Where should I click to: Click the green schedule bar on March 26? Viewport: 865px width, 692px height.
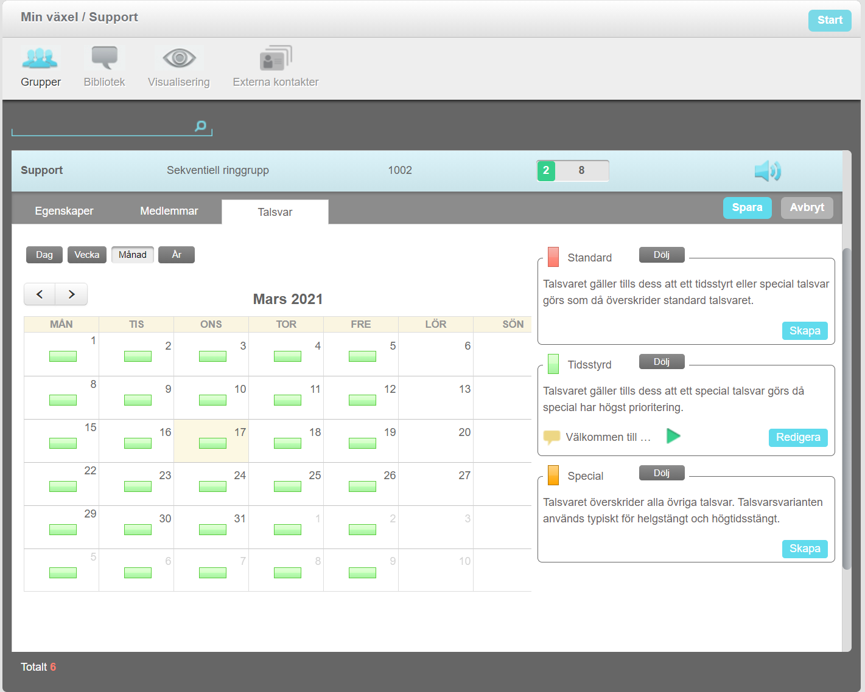[x=362, y=486]
